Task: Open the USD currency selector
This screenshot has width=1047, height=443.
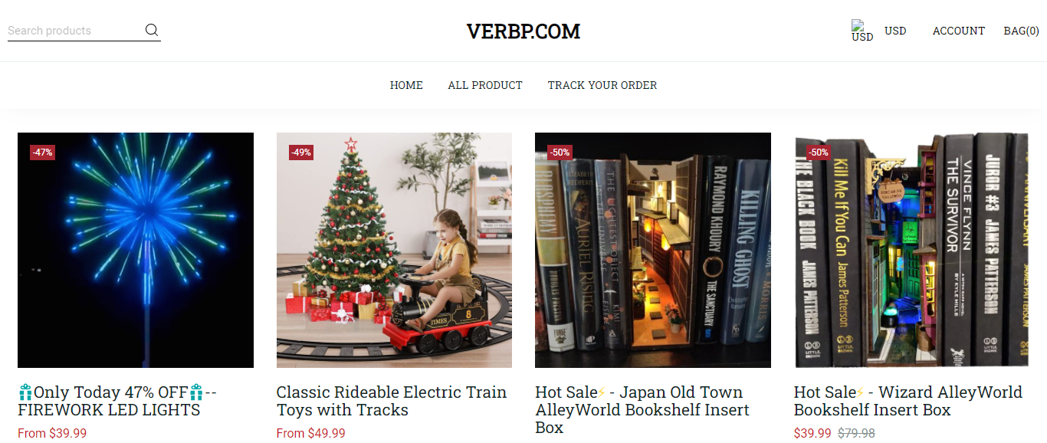Action: [x=895, y=31]
